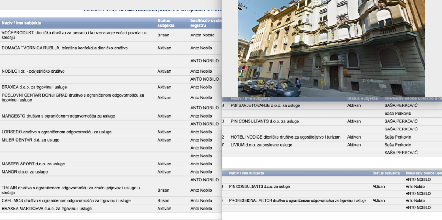Select the MARGESTO company name

click(58, 116)
